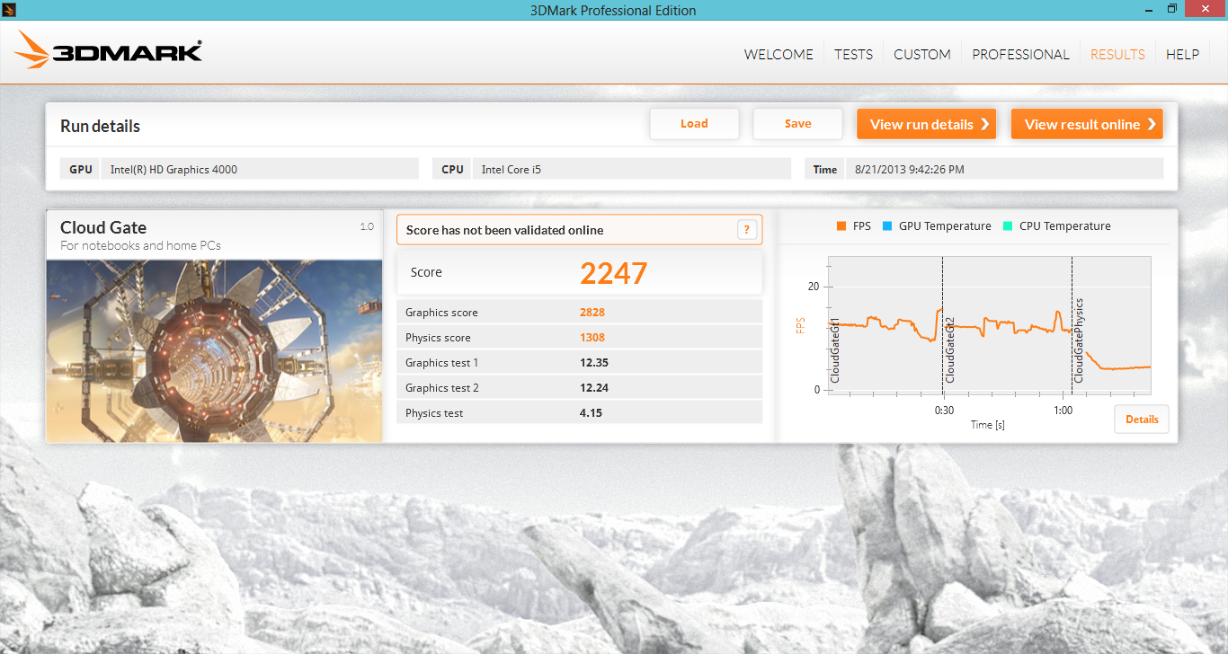Open the HELP tab
Image resolution: width=1228 pixels, height=654 pixels.
pyautogui.click(x=1182, y=54)
